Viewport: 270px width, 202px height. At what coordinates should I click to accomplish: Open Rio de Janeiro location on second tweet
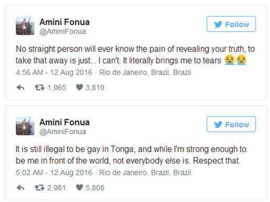point(145,173)
